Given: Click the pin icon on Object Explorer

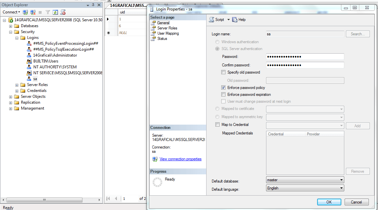Looking at the screenshot, I should (x=93, y=5).
